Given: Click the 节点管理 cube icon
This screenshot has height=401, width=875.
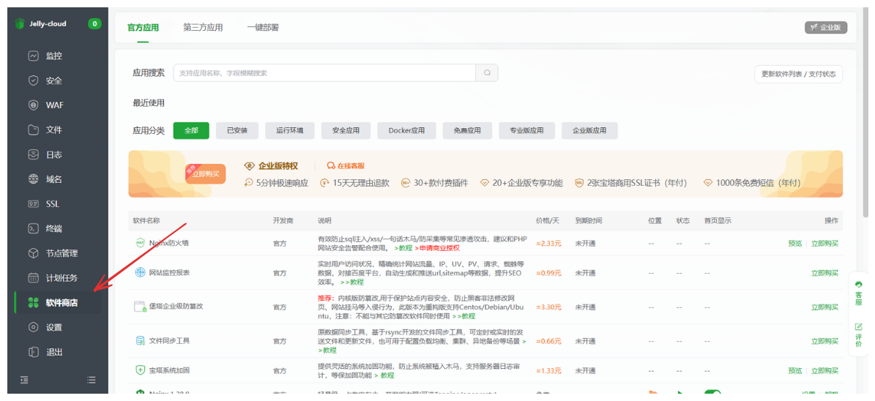Looking at the screenshot, I should point(33,253).
